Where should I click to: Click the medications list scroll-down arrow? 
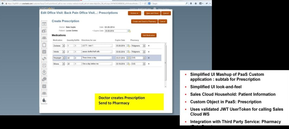[x=165, y=87]
